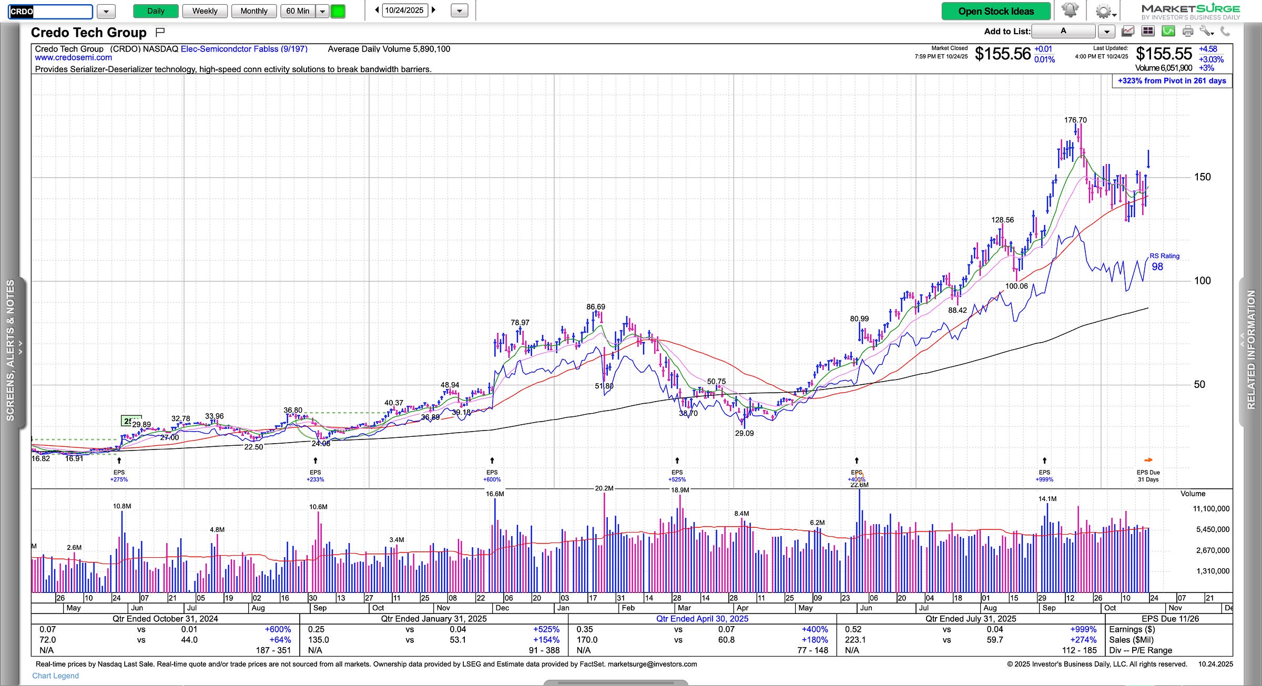Open the settings gear menu
Image resolution: width=1262 pixels, height=686 pixels.
[x=1103, y=11]
